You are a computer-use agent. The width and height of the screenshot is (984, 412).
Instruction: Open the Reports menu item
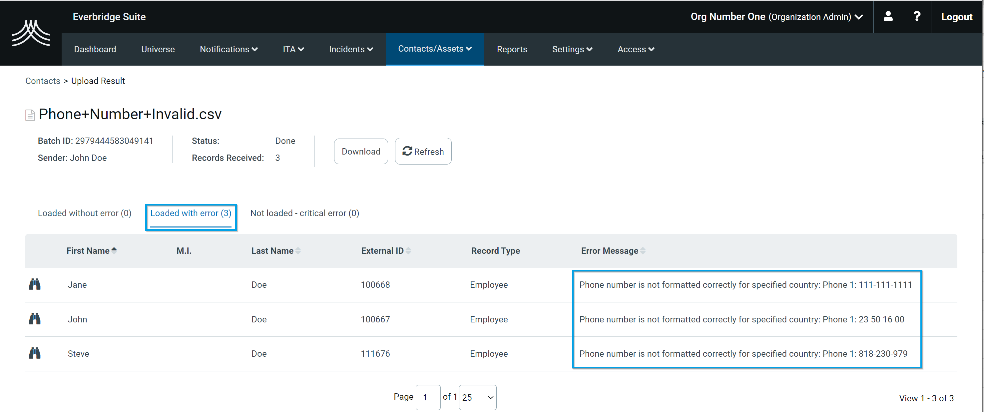click(512, 49)
